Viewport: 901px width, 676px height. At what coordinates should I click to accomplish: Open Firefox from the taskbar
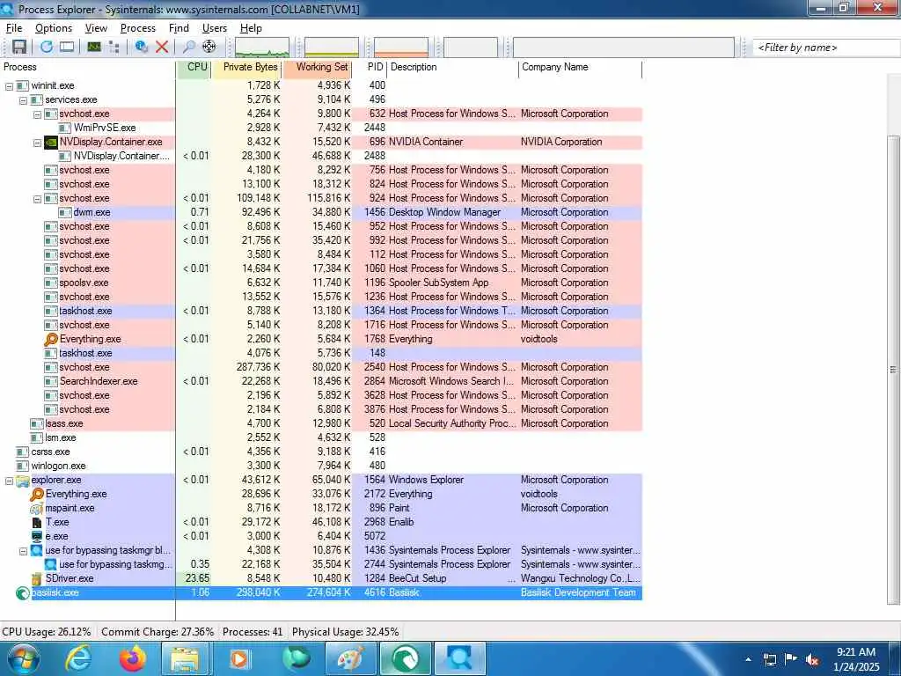tap(133, 658)
